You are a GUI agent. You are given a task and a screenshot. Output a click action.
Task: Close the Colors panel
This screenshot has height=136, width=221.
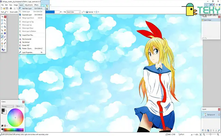23,102
